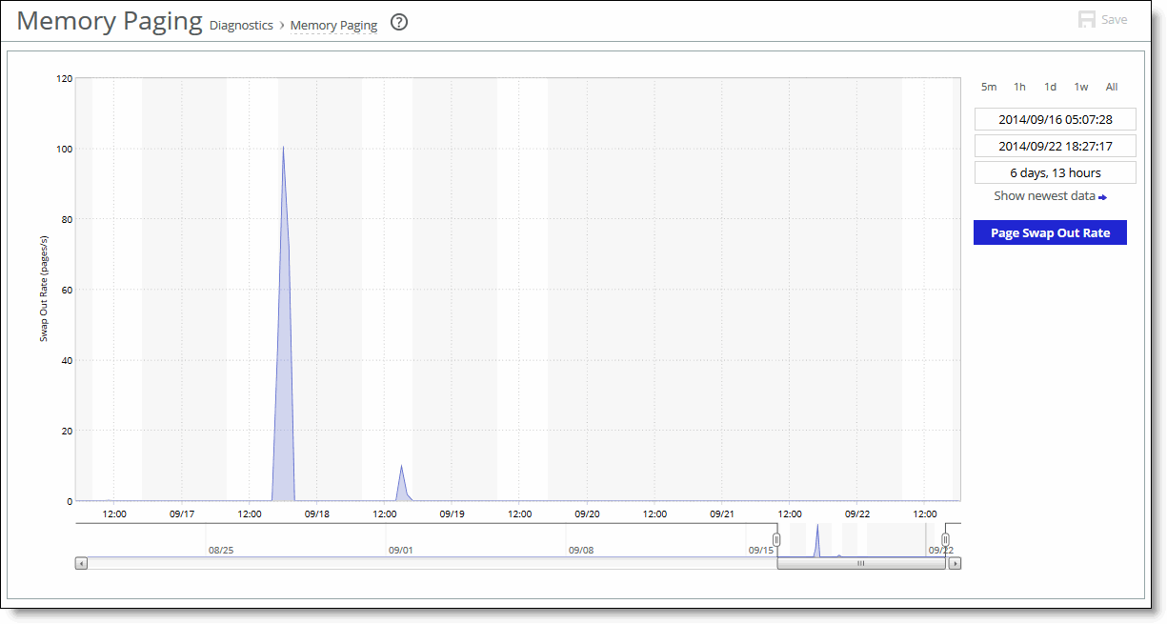Click the arrow icon beside Show newest data

pos(1102,195)
